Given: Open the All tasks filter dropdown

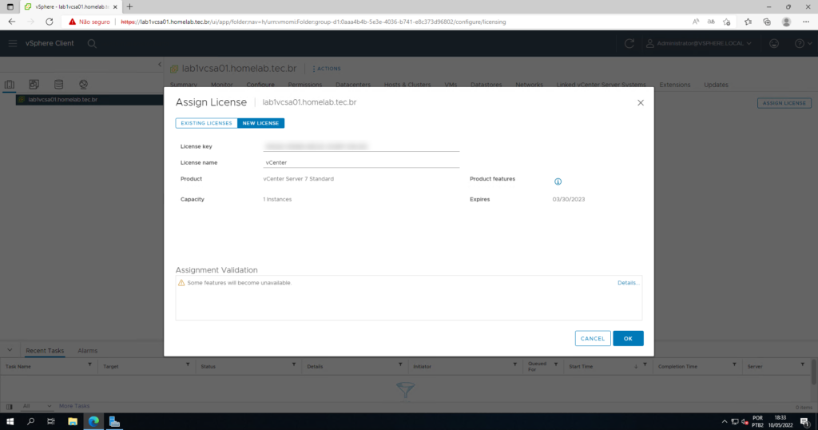Looking at the screenshot, I should pos(37,406).
